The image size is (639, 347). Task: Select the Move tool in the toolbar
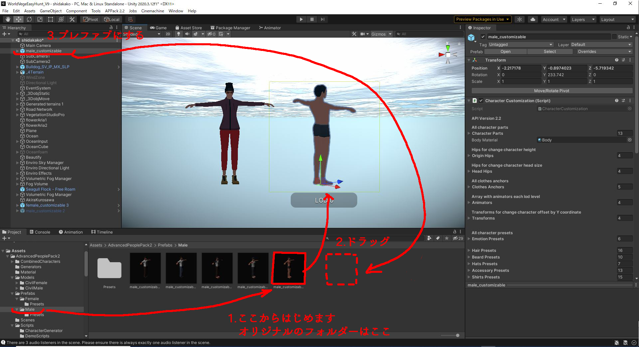click(18, 19)
